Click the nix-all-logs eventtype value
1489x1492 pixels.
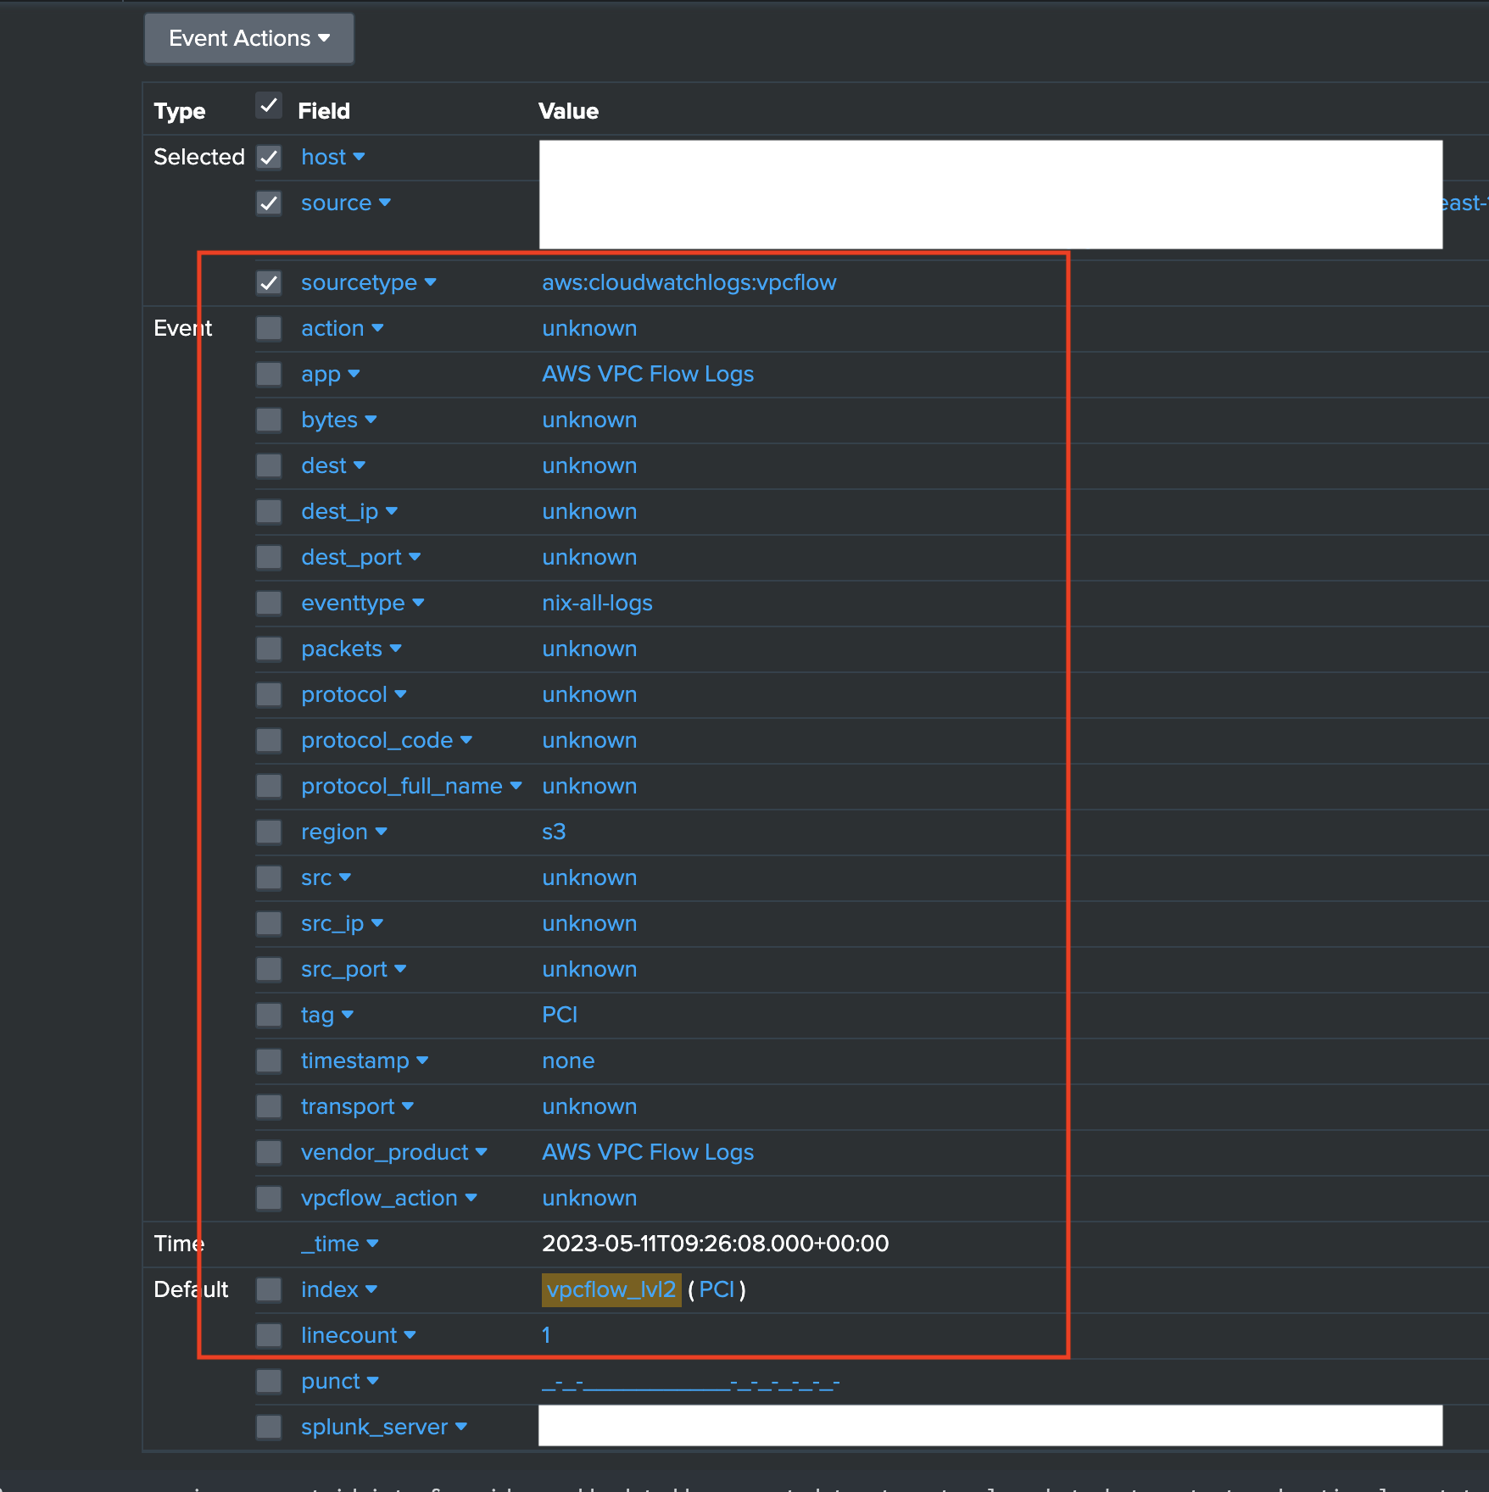point(597,604)
